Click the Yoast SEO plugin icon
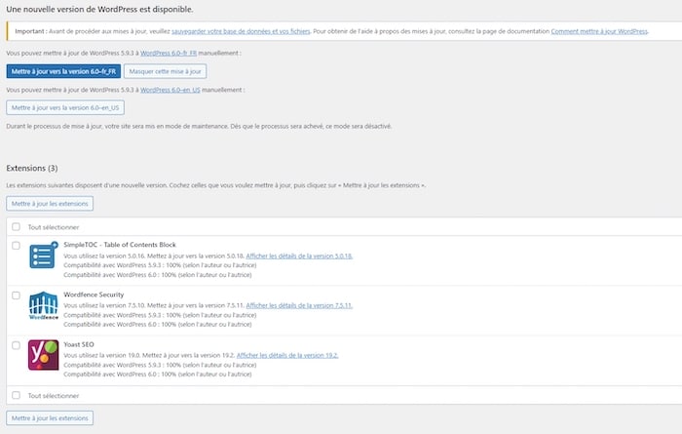 (x=43, y=355)
